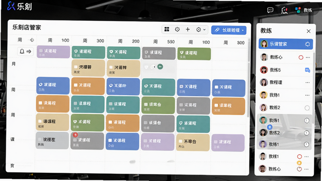Tick the checkbox on the beige card in the 200 column
322x181 pixels.
tap(111, 67)
